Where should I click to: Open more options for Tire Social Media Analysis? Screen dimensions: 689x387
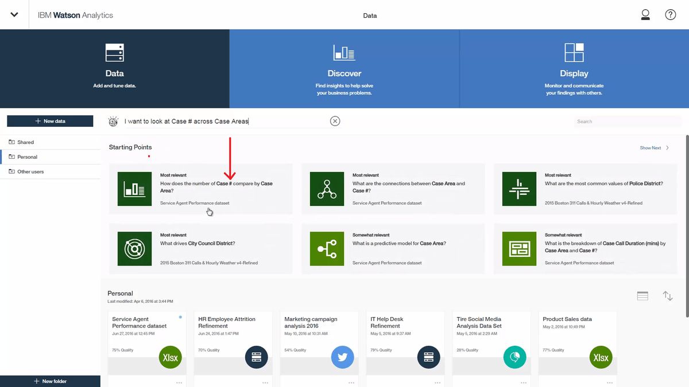524,382
